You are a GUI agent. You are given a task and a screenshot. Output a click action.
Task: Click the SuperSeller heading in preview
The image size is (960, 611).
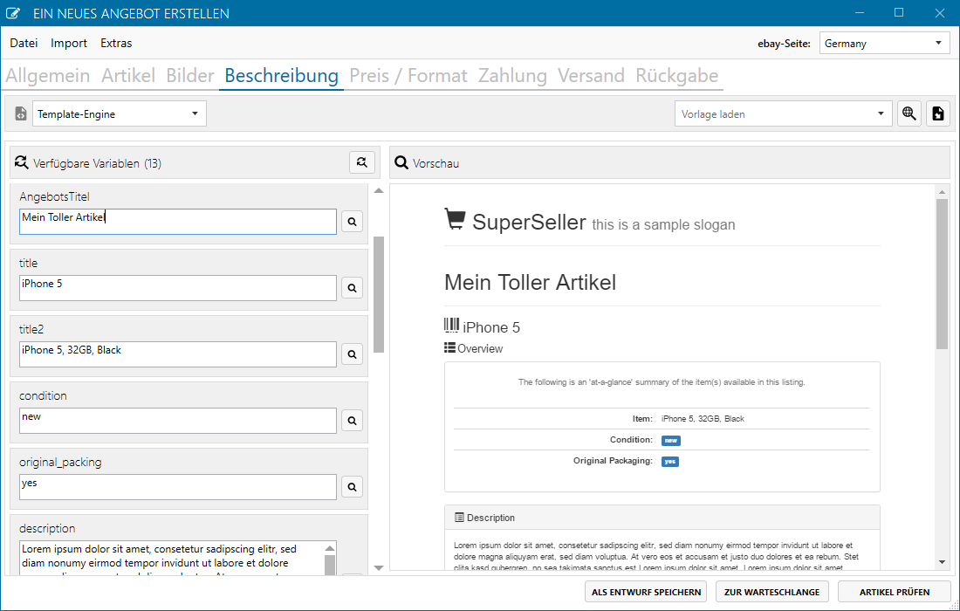click(529, 222)
